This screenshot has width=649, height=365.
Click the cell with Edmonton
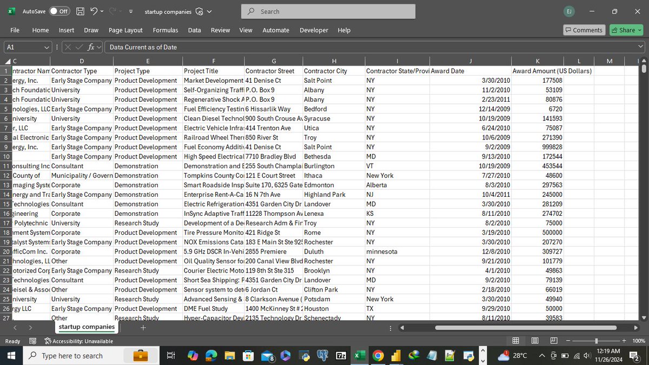[334, 185]
